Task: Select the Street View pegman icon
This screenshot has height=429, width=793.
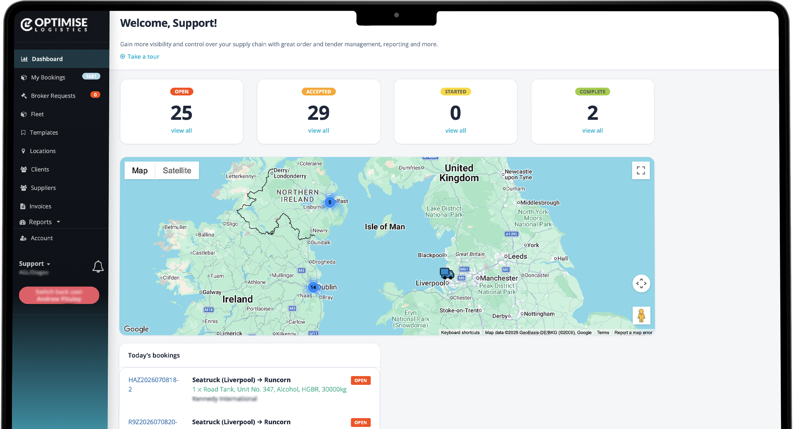Action: 641,315
